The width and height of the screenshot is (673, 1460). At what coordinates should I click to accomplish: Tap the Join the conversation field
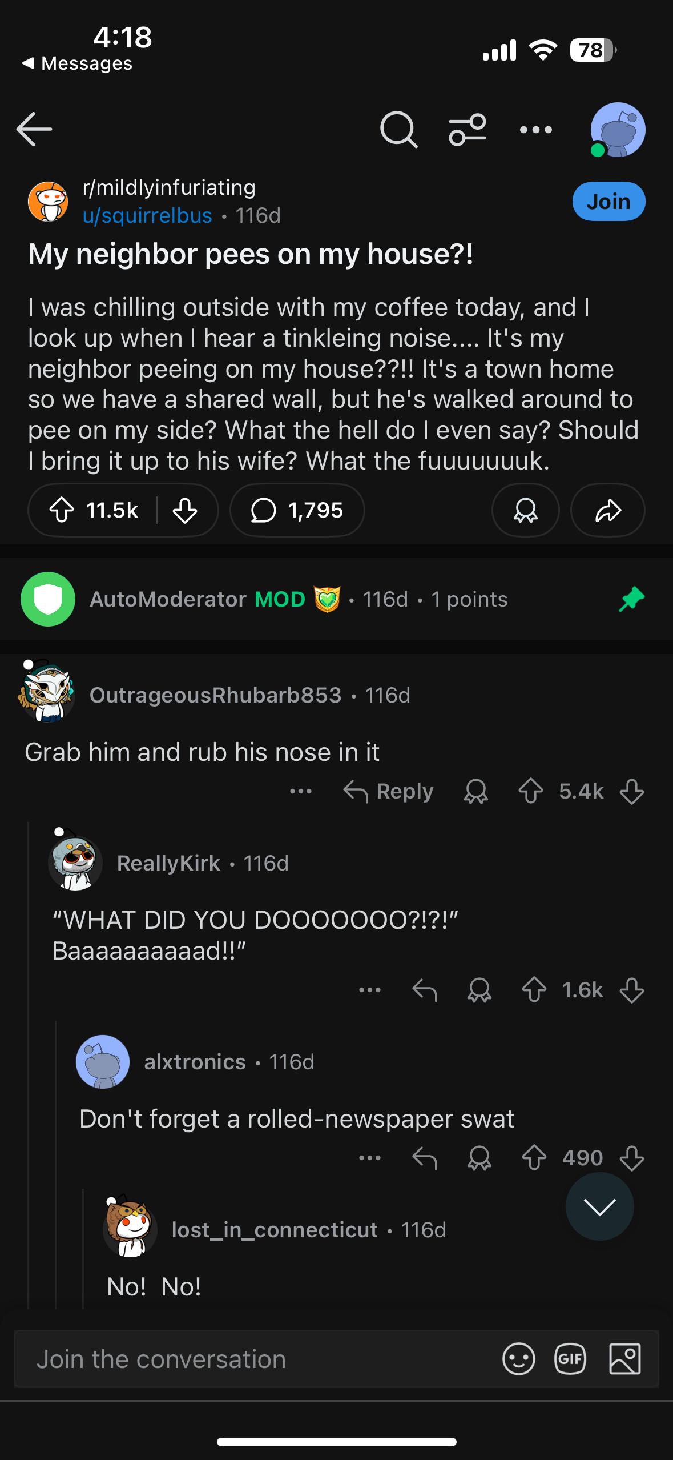point(251,1359)
